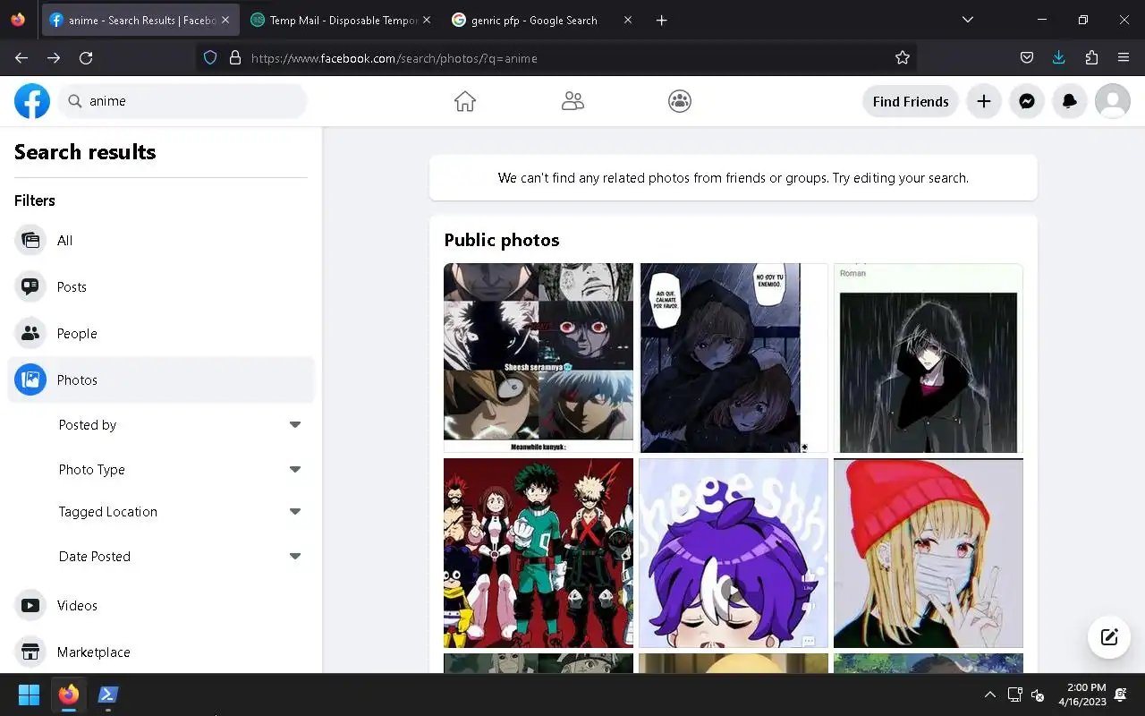Image resolution: width=1145 pixels, height=716 pixels.
Task: Open the My Hero Academia group photo
Action: 539,553
